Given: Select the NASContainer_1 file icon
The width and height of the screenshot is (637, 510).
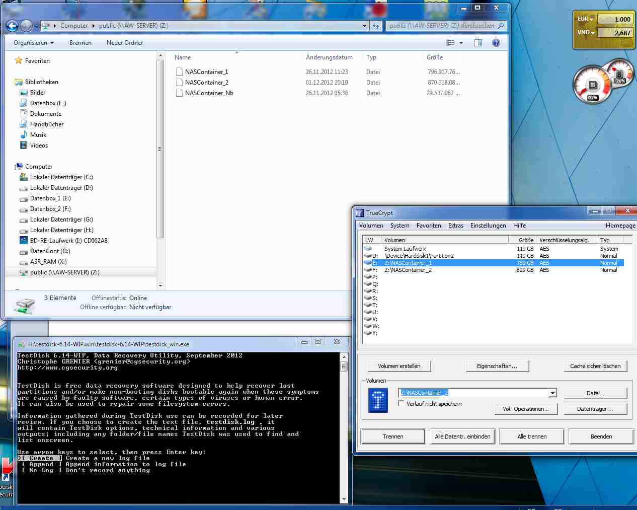Looking at the screenshot, I should coord(179,71).
